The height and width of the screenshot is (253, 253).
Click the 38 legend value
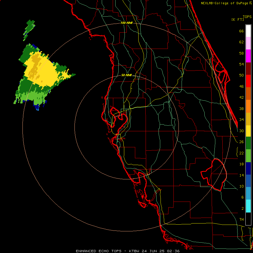click(241, 109)
